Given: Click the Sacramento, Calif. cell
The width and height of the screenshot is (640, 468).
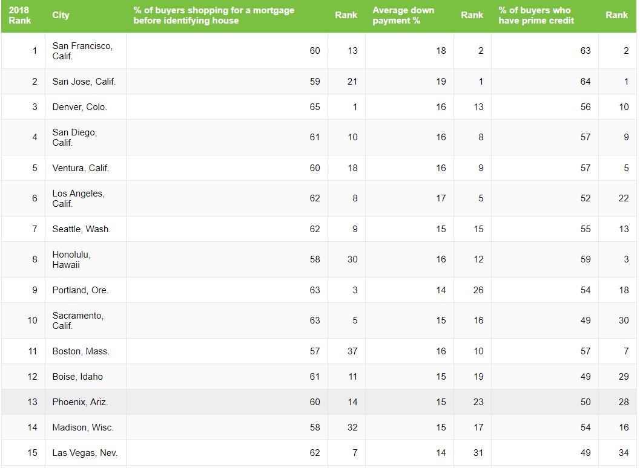Looking at the screenshot, I should click(x=85, y=320).
